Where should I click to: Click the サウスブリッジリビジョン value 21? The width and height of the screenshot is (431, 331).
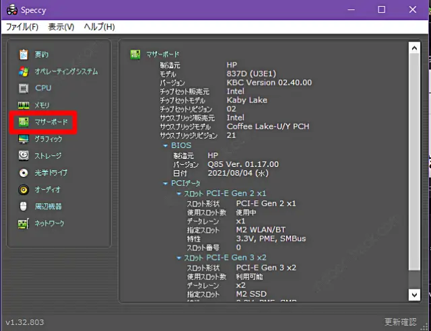tap(231, 135)
